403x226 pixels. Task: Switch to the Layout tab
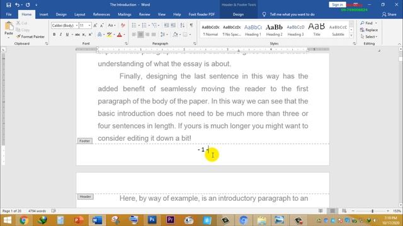point(80,14)
